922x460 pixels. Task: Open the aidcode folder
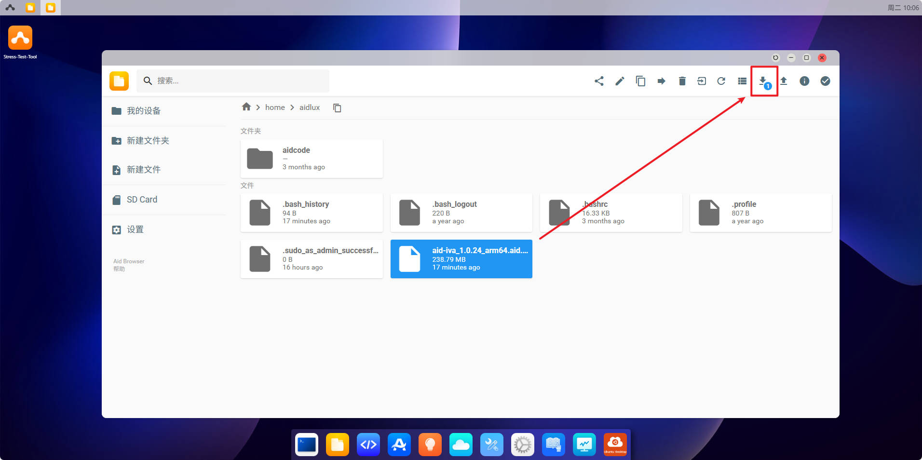coord(312,159)
